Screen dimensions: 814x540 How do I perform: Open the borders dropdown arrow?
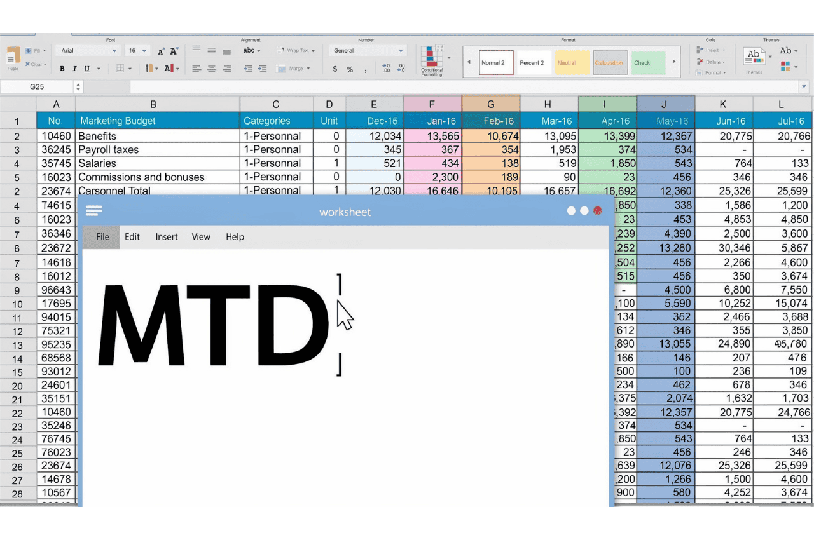pyautogui.click(x=130, y=69)
